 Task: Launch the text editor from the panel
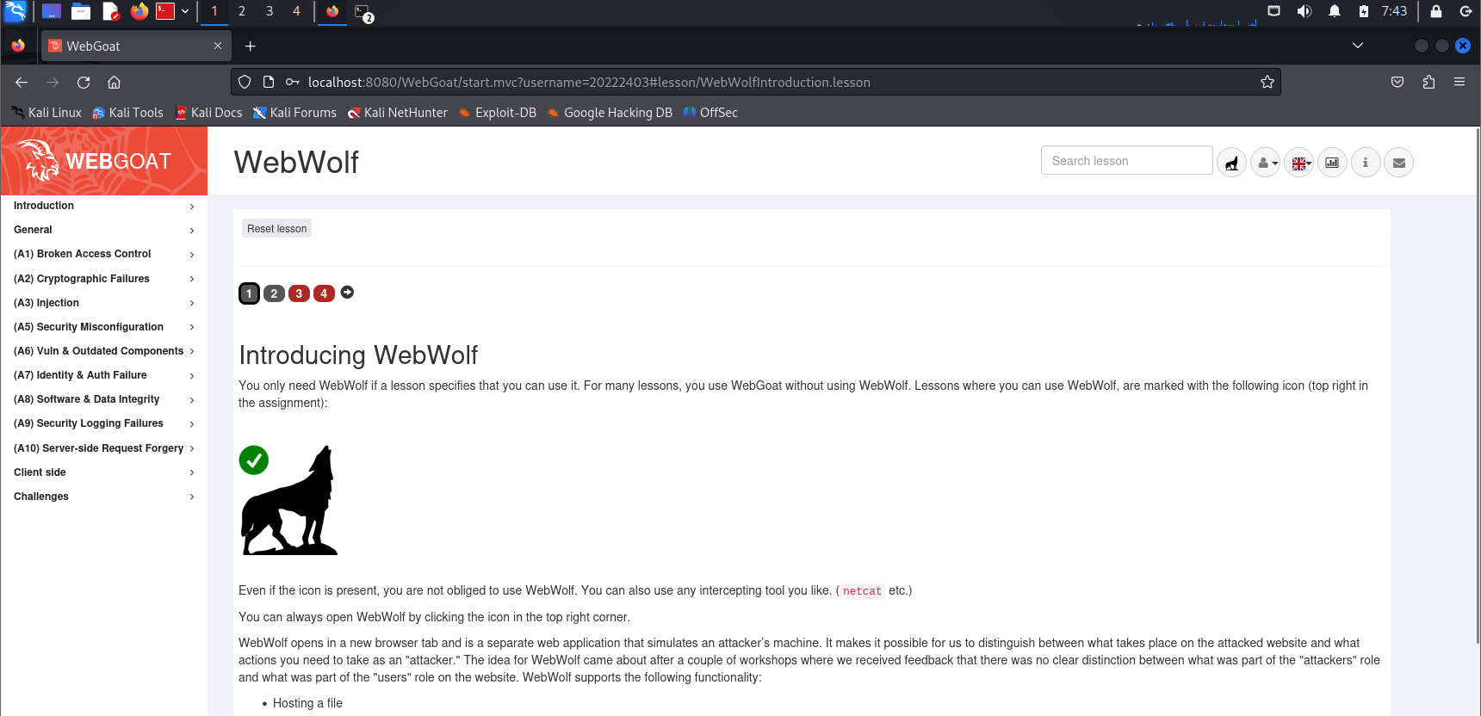110,11
